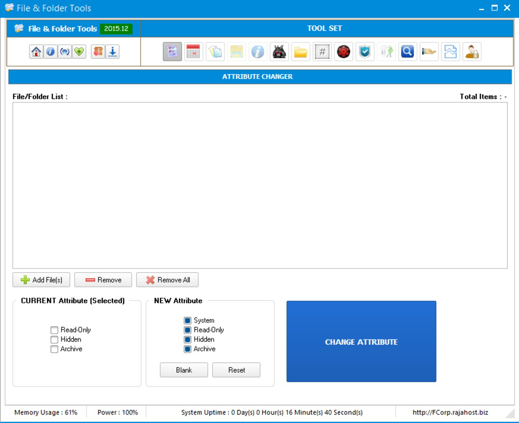
Task: Open the magnifier search tool icon
Action: [x=407, y=51]
